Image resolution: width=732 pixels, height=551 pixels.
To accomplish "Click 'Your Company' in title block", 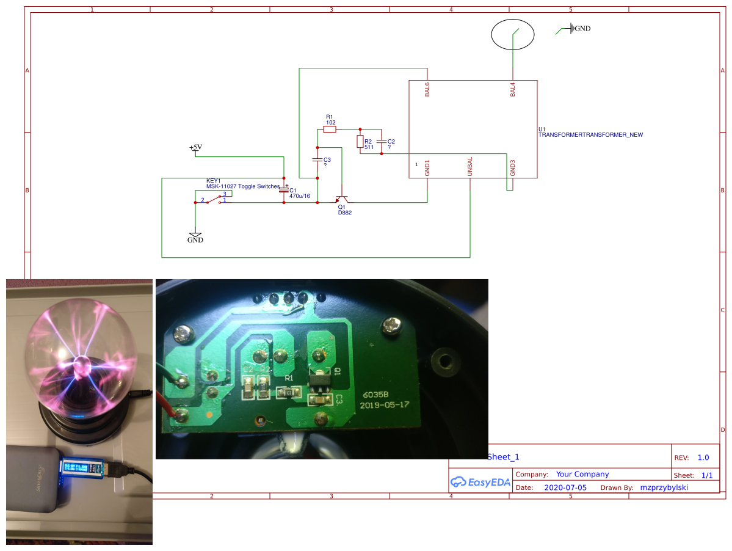I will 582,474.
